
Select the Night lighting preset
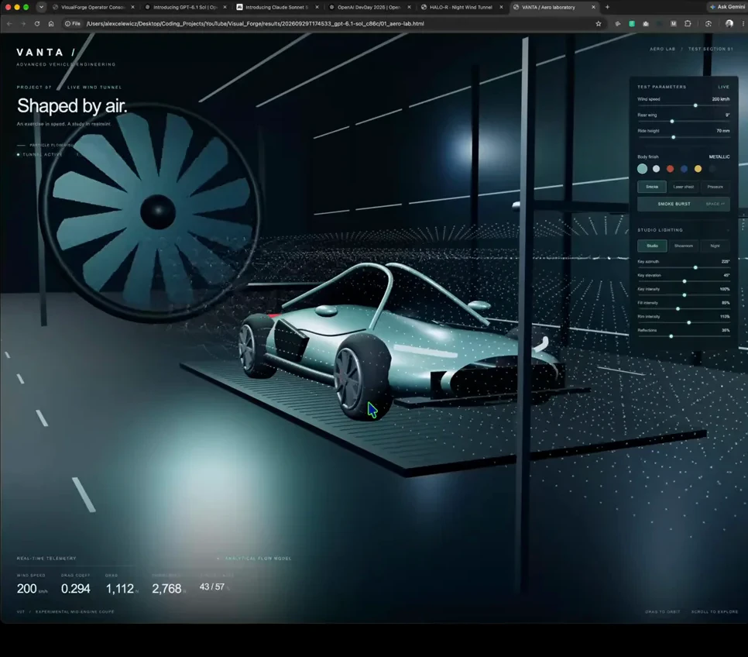(715, 246)
